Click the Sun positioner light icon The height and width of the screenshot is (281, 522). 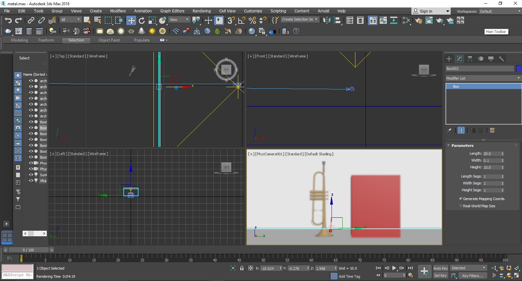[x=152, y=31]
